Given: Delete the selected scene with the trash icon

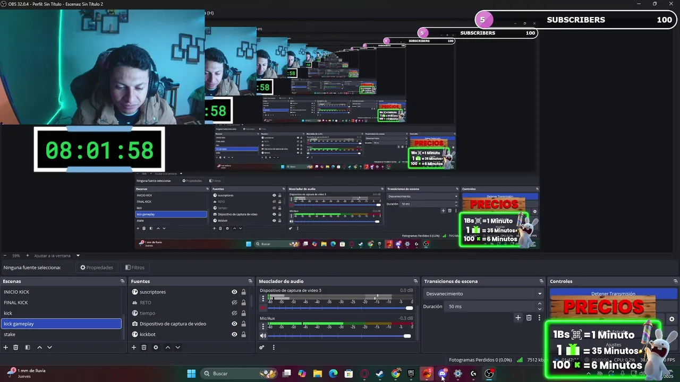Looking at the screenshot, I should point(16,348).
